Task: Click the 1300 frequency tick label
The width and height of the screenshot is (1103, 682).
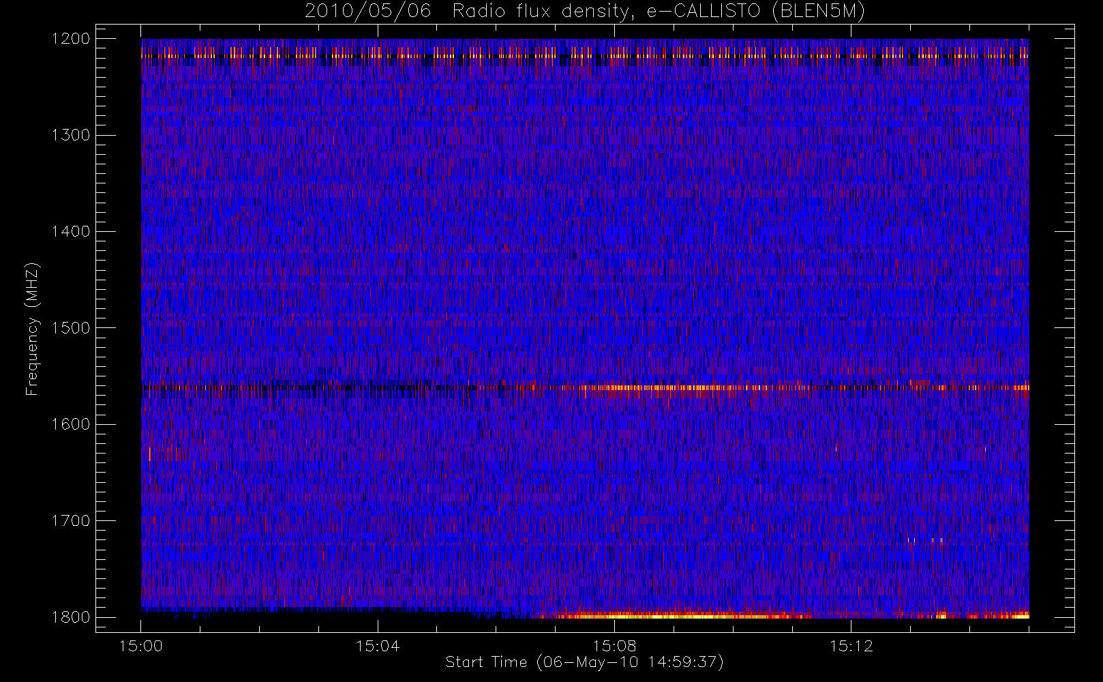Action: tap(71, 135)
